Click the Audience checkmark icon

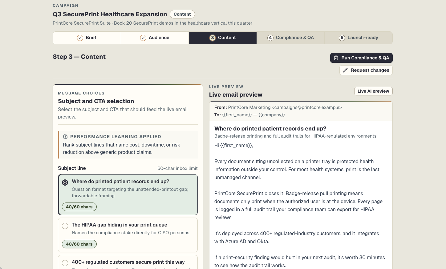pos(143,38)
